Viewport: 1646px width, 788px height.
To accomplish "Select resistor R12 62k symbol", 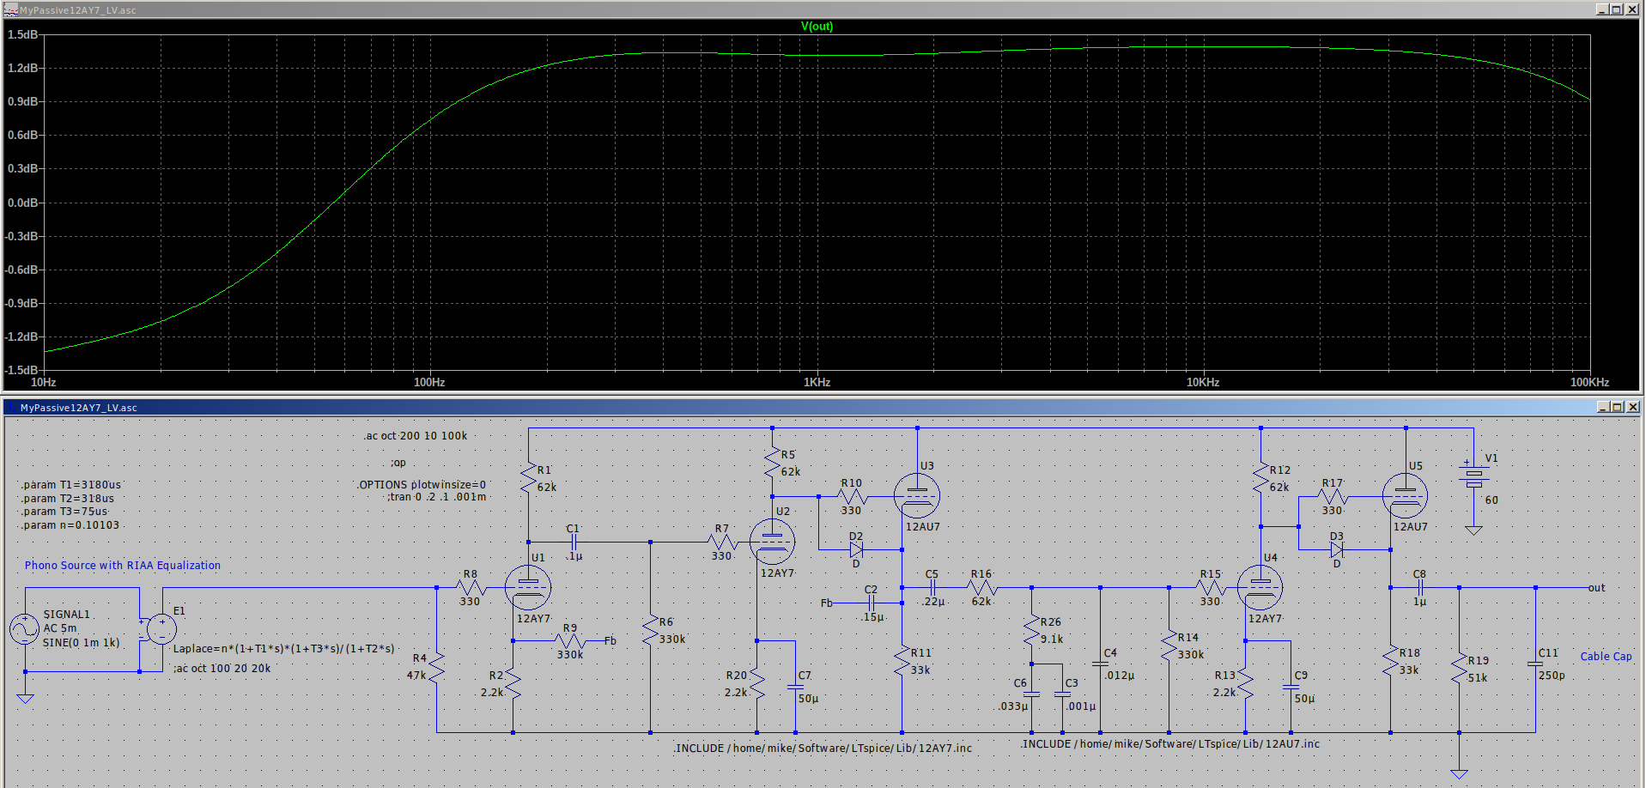I will [1260, 478].
